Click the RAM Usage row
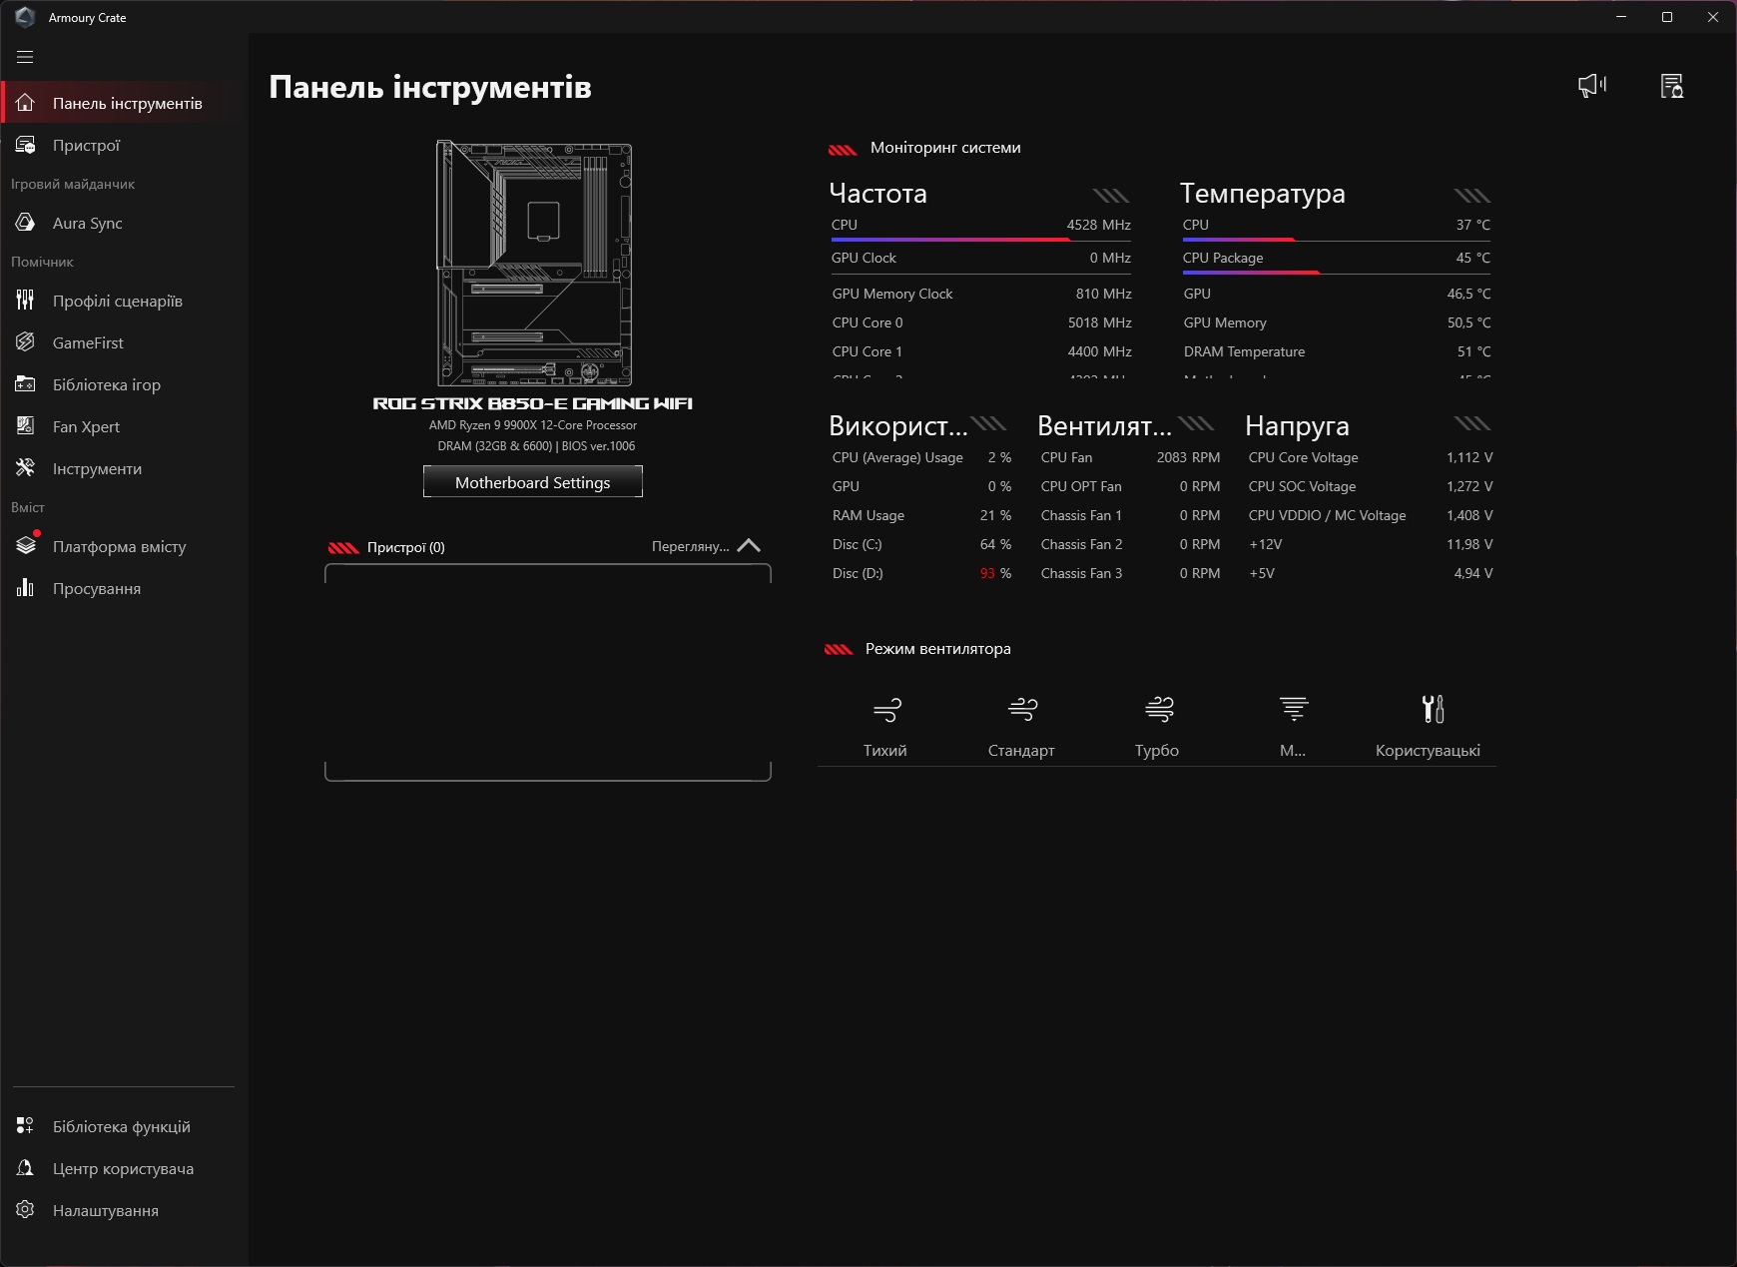Image resolution: width=1737 pixels, height=1267 pixels. (921, 515)
